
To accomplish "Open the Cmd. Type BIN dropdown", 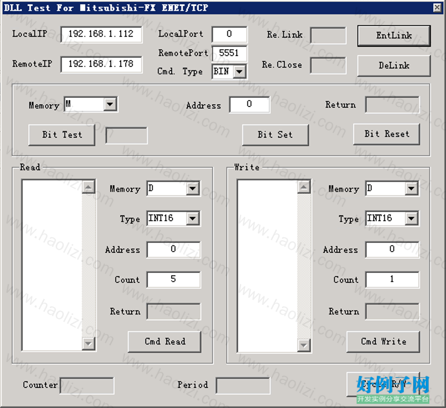I will click(x=239, y=72).
